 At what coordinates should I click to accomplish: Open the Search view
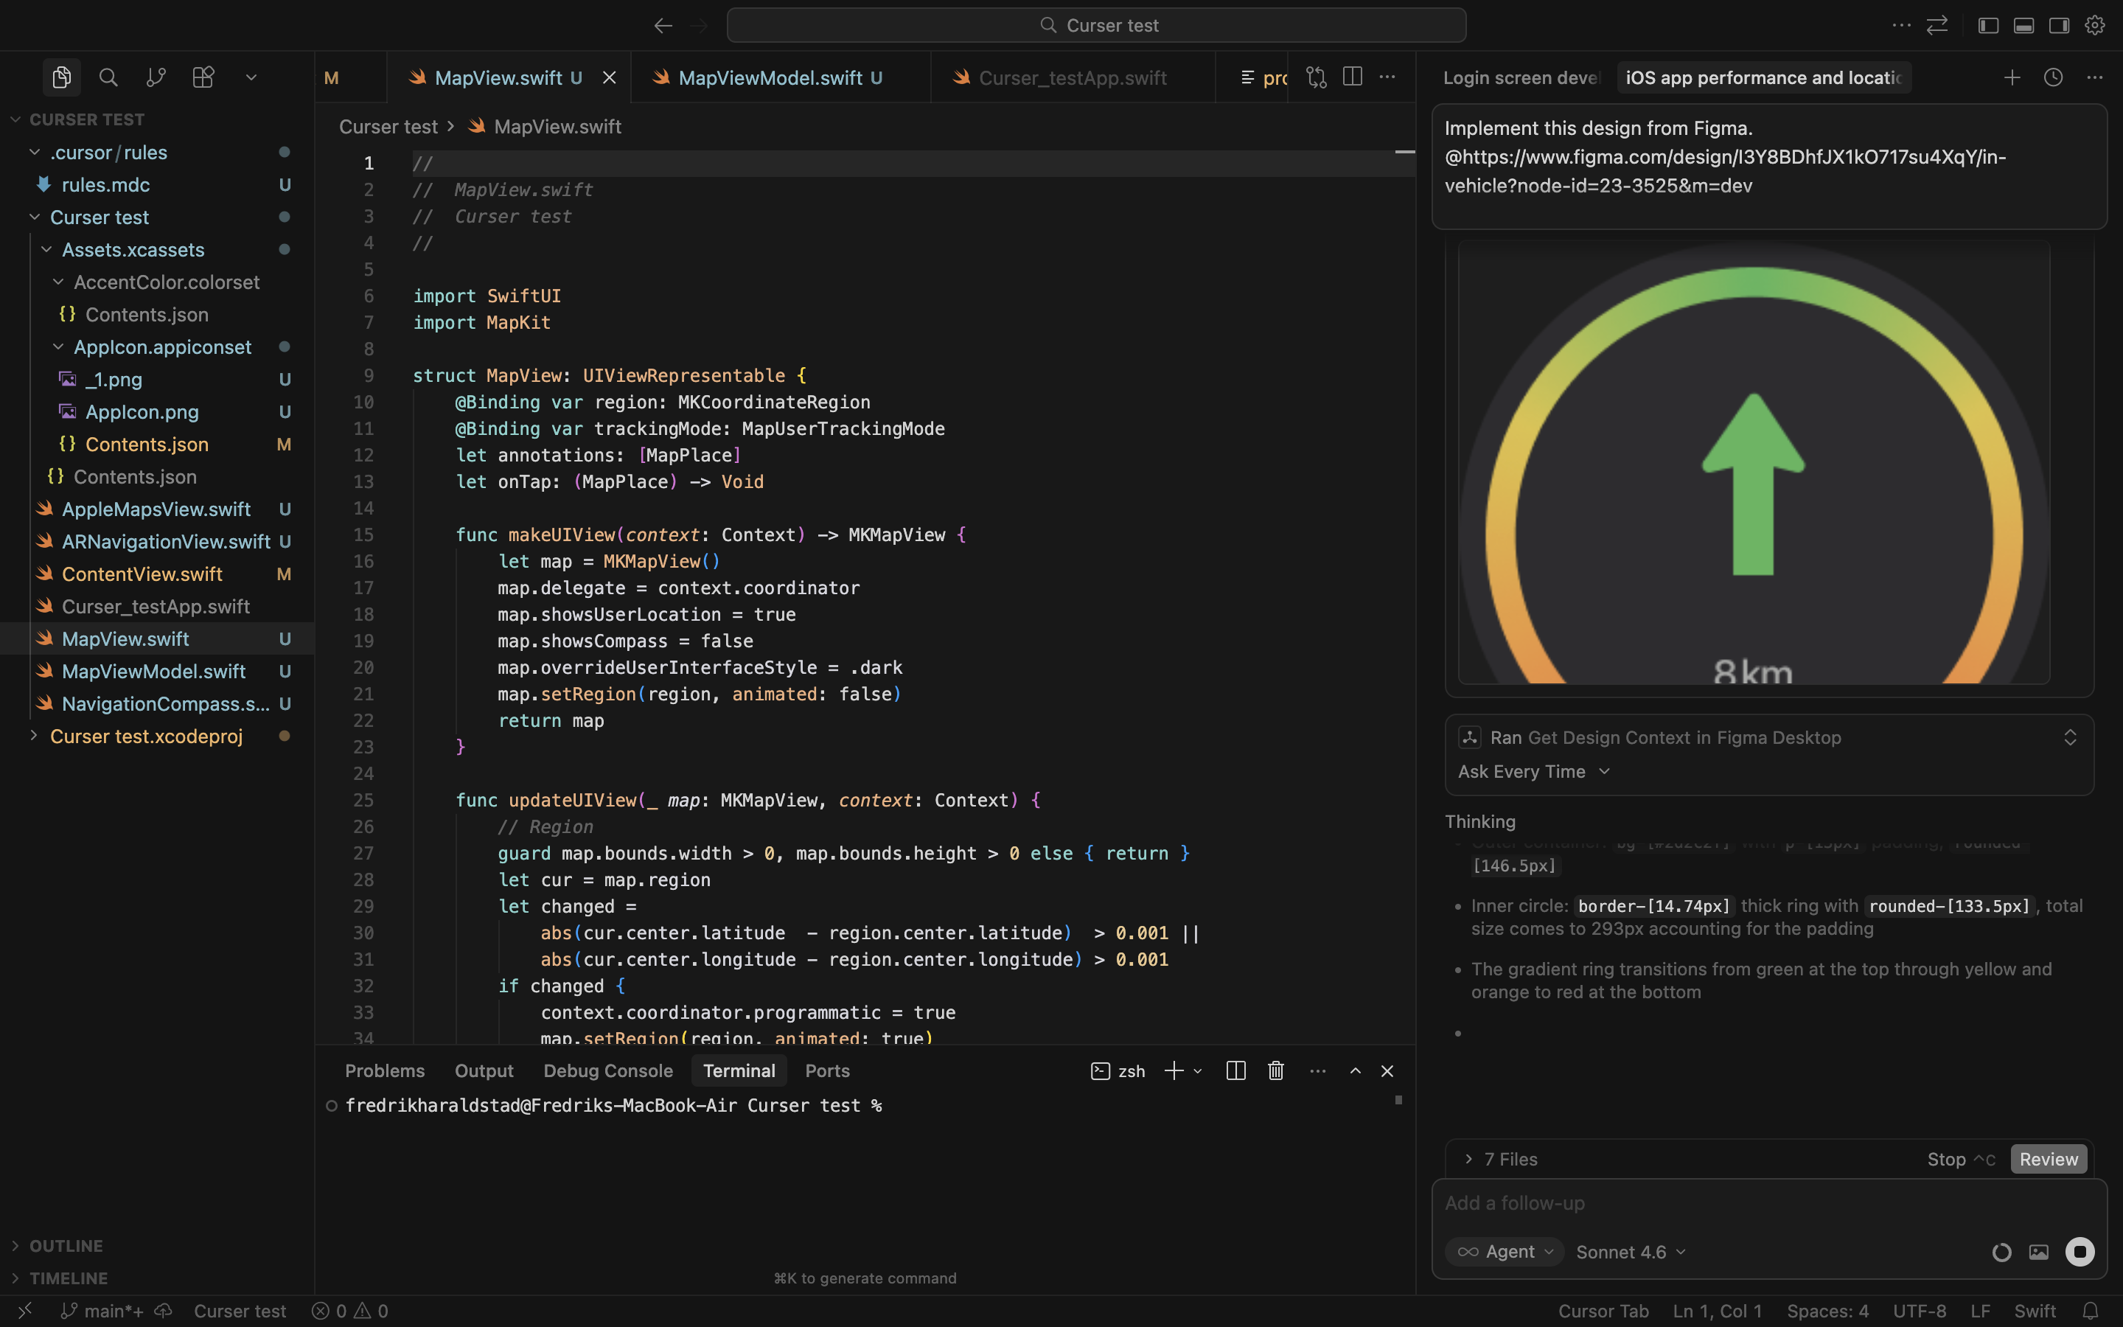tap(108, 77)
